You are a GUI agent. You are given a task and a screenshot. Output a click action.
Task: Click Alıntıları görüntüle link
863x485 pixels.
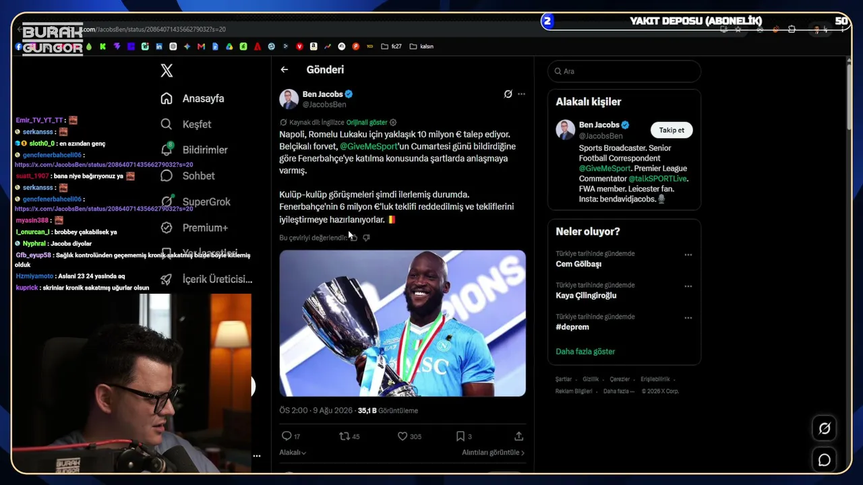coord(493,453)
